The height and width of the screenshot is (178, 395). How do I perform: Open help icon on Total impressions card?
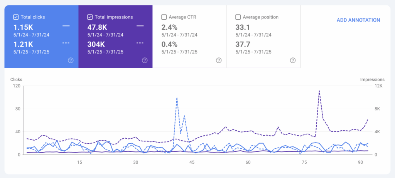coord(145,60)
